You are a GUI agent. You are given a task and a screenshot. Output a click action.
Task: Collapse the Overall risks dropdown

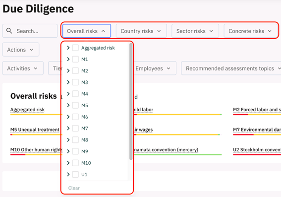[87, 31]
